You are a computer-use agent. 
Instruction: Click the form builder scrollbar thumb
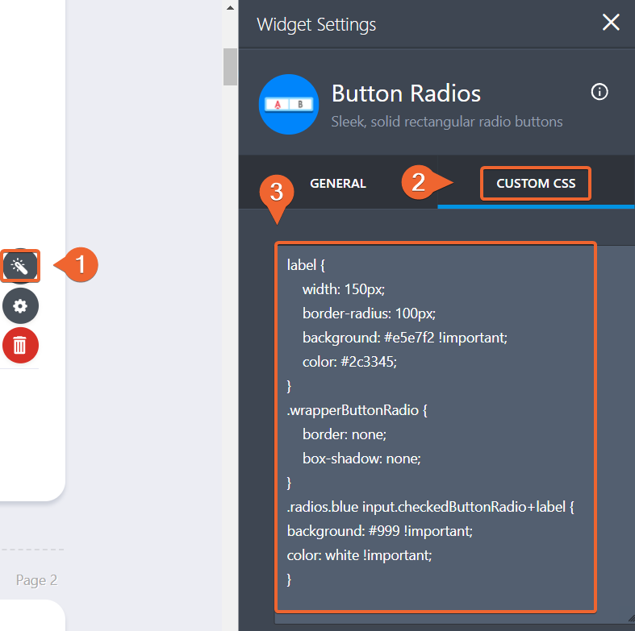230,66
